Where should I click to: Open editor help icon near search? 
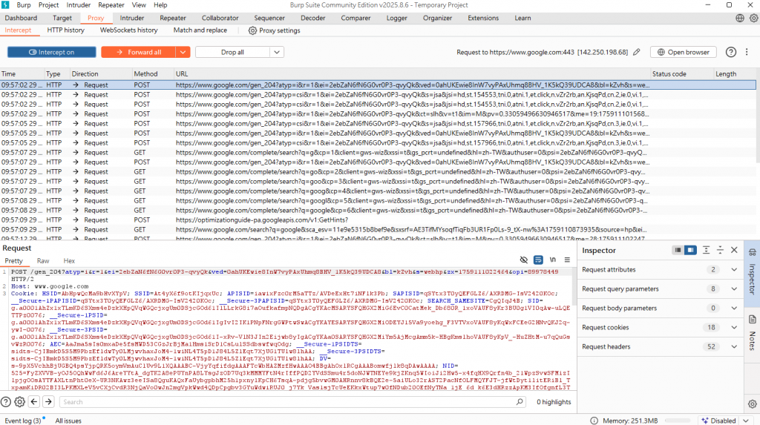pos(6,402)
